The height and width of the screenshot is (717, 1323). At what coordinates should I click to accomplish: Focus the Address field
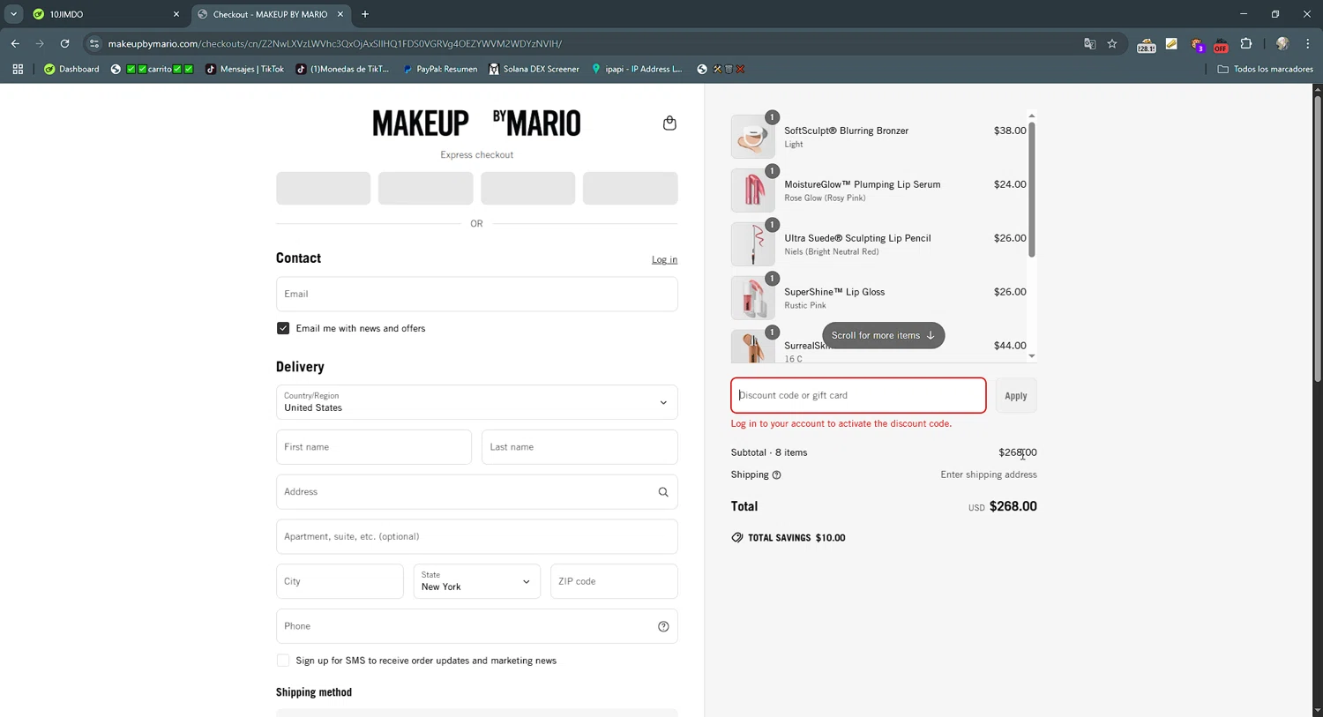point(476,492)
